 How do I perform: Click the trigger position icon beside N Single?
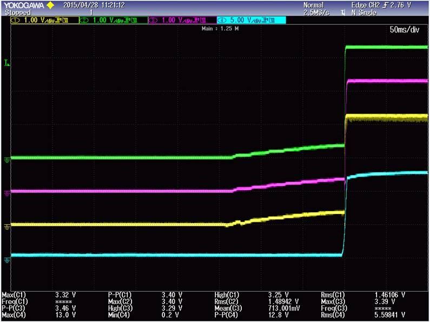pyautogui.click(x=343, y=12)
